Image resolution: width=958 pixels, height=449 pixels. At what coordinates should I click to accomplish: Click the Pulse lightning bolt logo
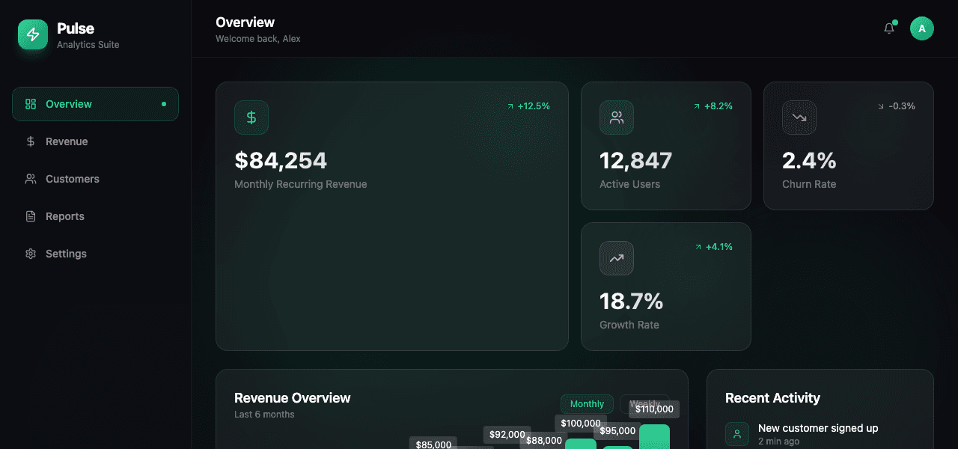click(33, 34)
